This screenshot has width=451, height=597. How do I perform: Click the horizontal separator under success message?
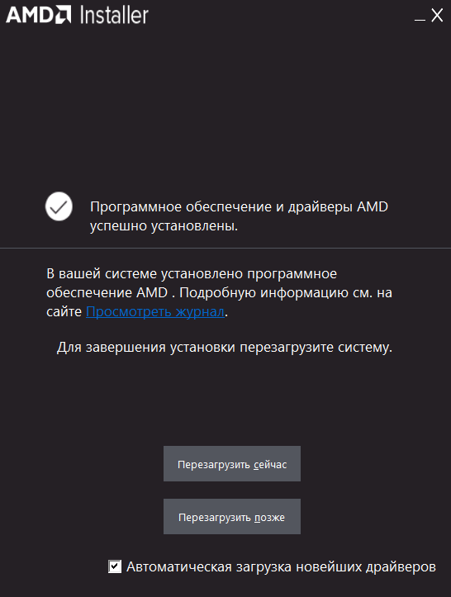click(x=225, y=249)
